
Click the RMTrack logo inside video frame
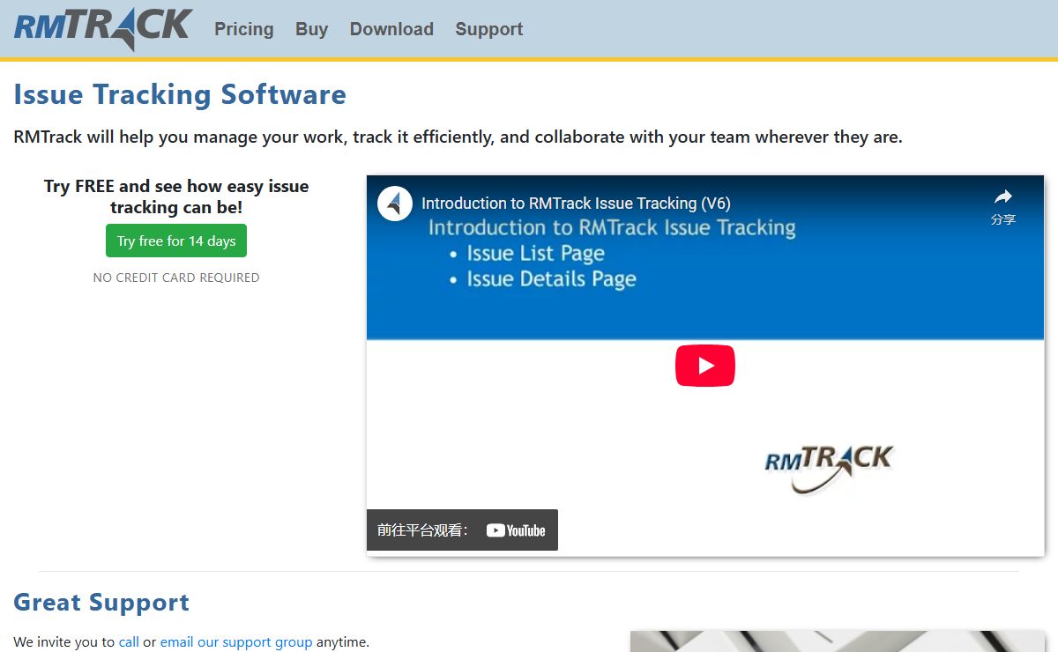point(829,468)
